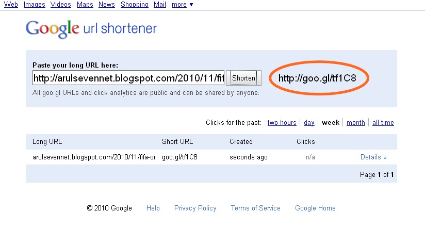
Task: Select the shortened URL http://goo.gl/tf1C8
Action: [x=317, y=78]
